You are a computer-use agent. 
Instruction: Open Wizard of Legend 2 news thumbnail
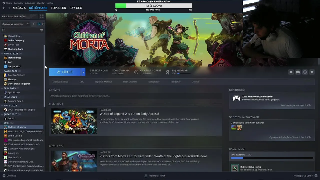coord(74,121)
